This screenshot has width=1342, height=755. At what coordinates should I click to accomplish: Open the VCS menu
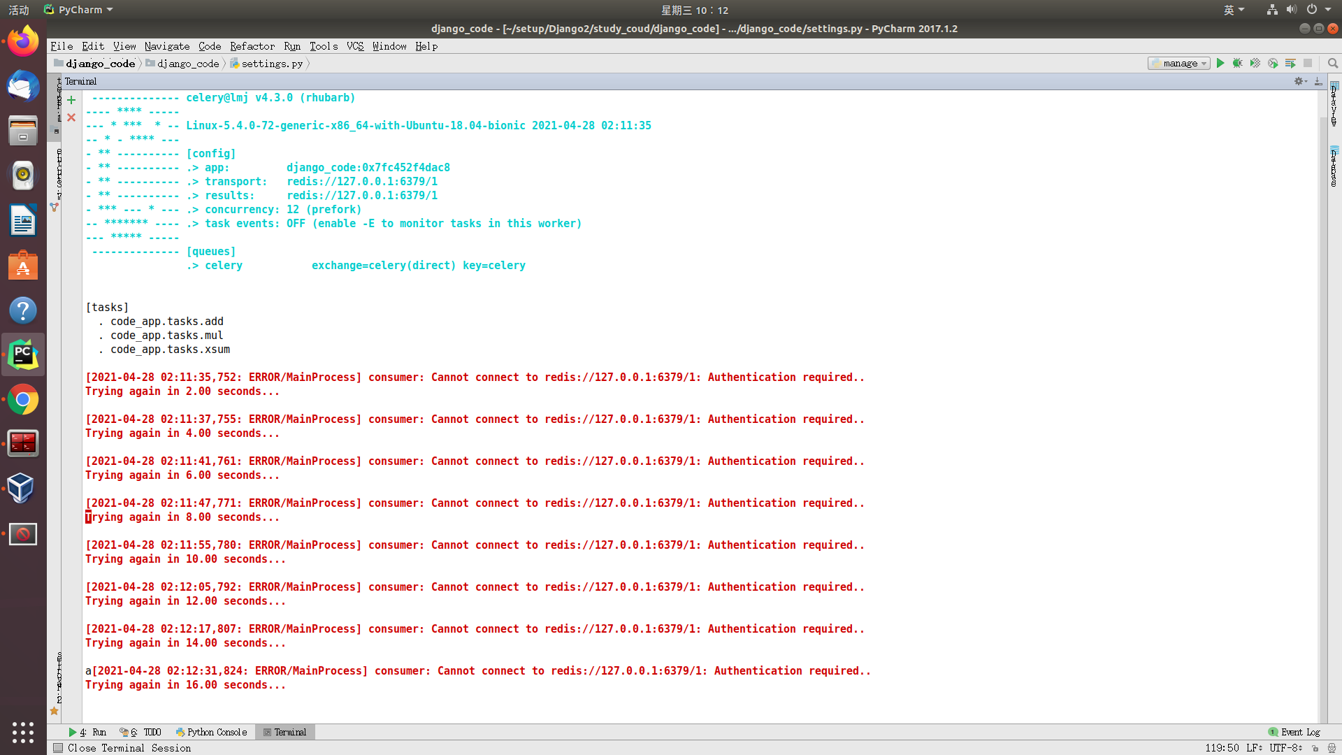click(355, 46)
